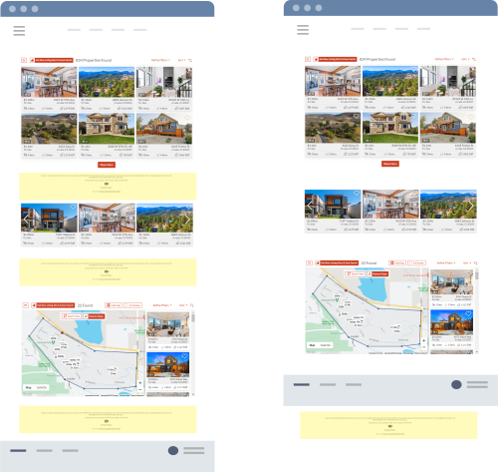Favorite the lit-up night house, left map sidebar
This screenshot has height=472, width=498.
click(184, 356)
